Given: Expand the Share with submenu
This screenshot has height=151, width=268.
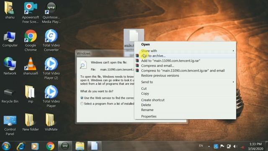Looking at the screenshot, I should click(185, 51).
